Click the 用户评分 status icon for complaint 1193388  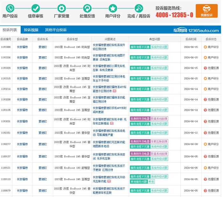click(205, 47)
